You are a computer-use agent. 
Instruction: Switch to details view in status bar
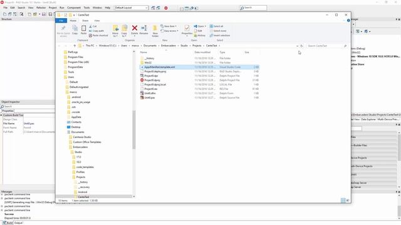pos(343,201)
